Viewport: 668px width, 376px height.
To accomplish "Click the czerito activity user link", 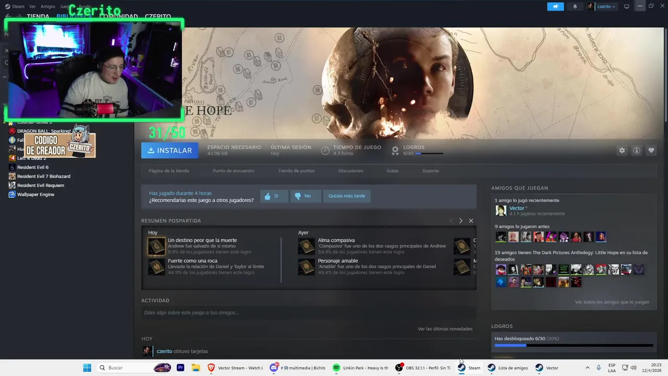I will tap(164, 351).
